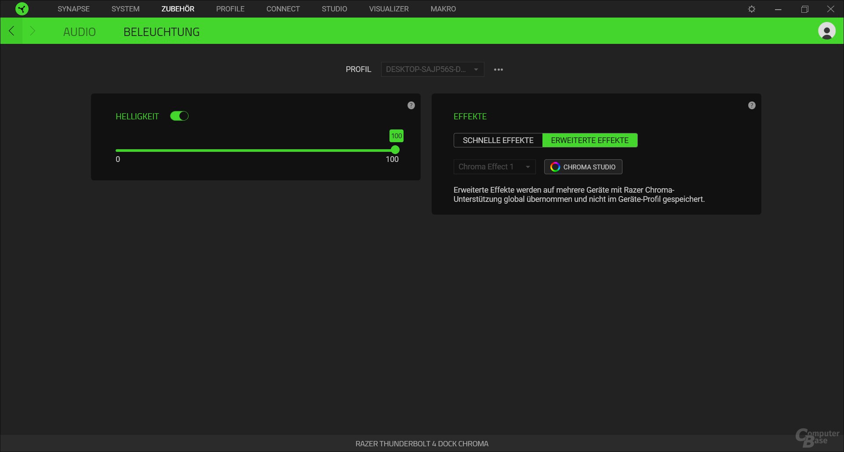Minimize the Synapse window
This screenshot has width=844, height=452.
(x=778, y=9)
